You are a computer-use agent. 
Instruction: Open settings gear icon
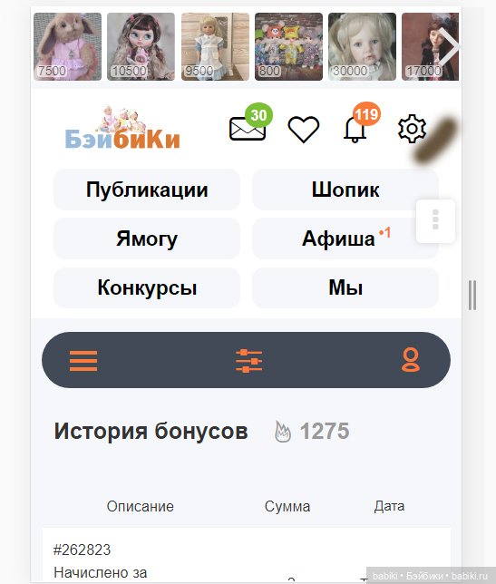click(x=412, y=130)
